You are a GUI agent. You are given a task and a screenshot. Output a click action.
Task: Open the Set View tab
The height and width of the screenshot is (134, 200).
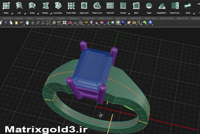click(7, 18)
